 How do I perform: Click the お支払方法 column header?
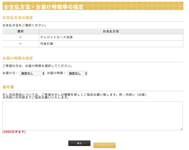(111, 31)
